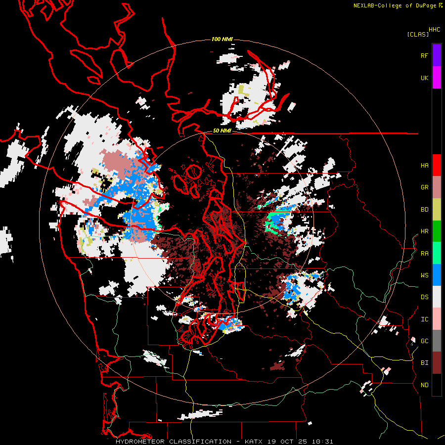
Task: Click the WS legend label
Action: (424, 275)
